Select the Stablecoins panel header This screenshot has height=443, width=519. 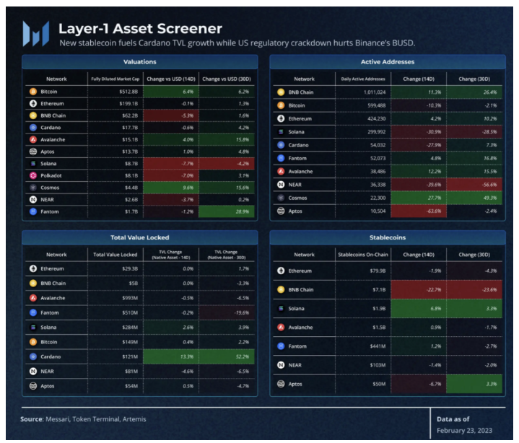[x=388, y=237]
